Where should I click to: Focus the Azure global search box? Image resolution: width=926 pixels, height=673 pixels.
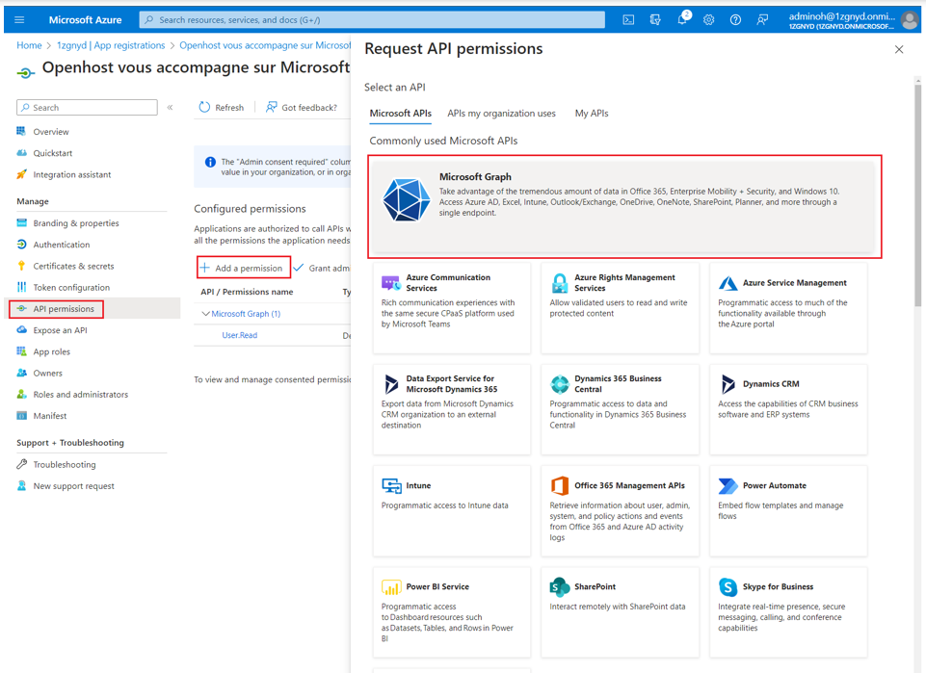click(372, 20)
